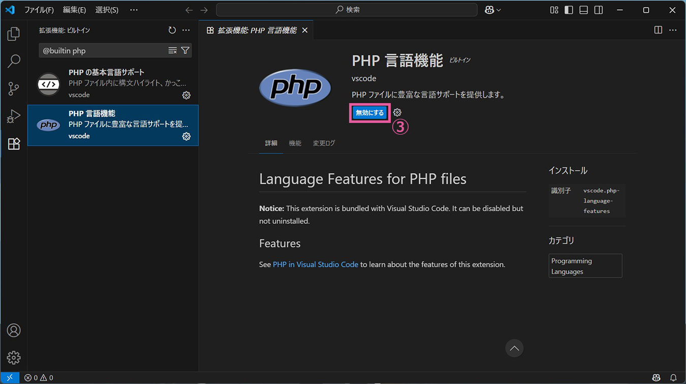686x384 pixels.
Task: Click the PHP 言語機能 title heading
Action: pos(397,60)
